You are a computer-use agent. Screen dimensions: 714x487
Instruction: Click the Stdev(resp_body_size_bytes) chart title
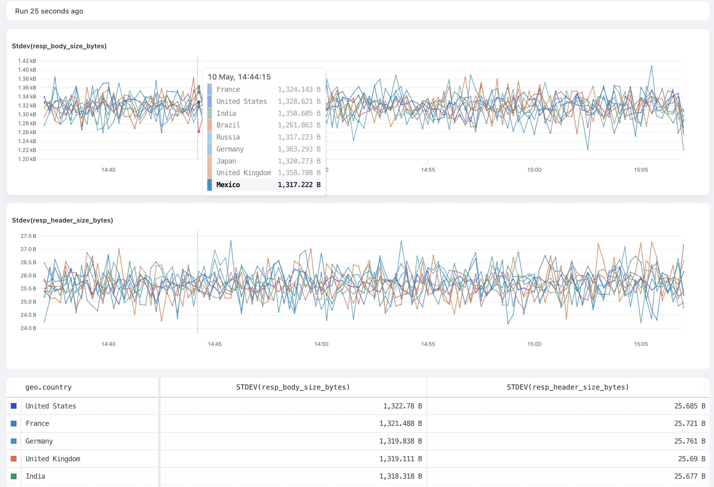[x=59, y=46]
